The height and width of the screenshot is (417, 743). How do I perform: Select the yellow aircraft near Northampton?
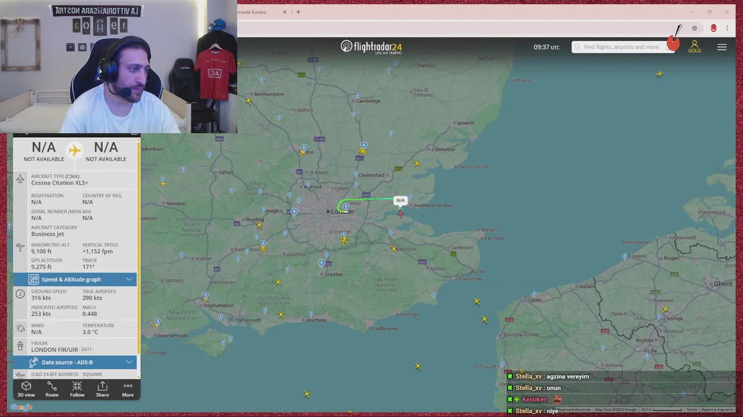tap(249, 101)
